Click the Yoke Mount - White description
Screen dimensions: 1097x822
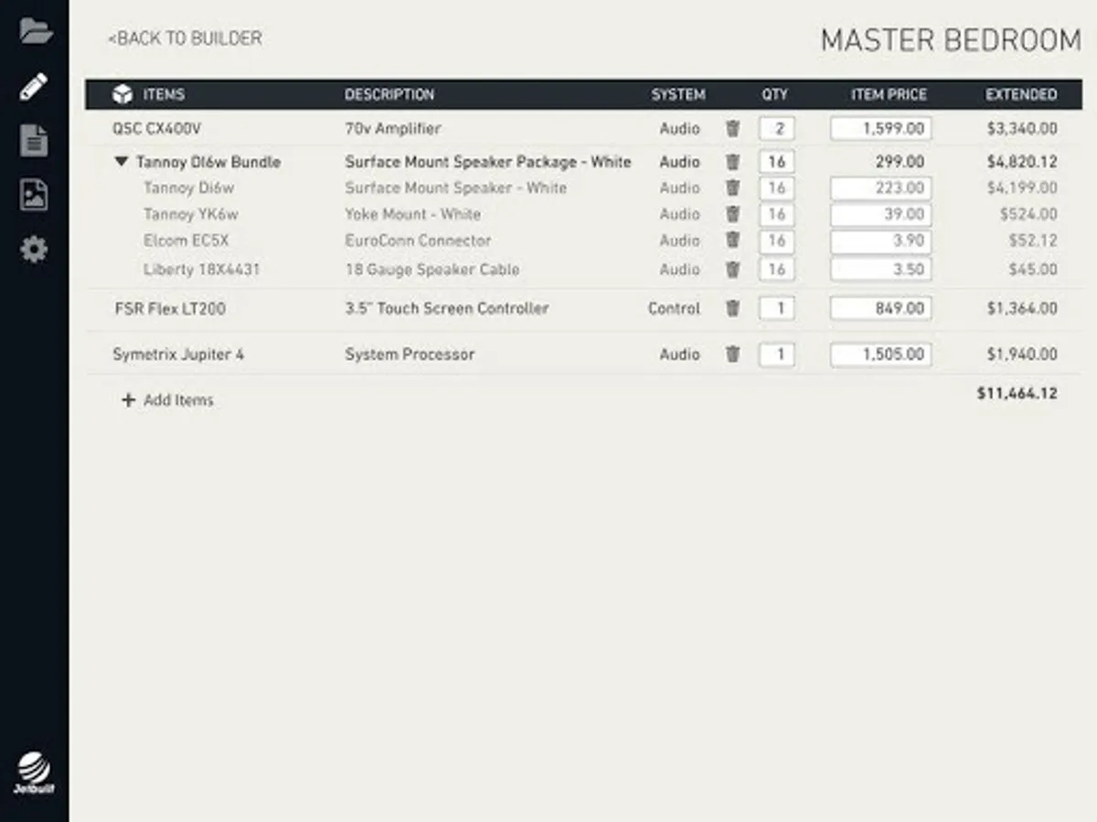click(413, 215)
